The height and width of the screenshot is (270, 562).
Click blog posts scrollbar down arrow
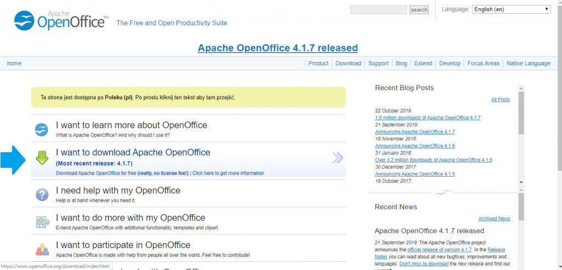(x=521, y=182)
